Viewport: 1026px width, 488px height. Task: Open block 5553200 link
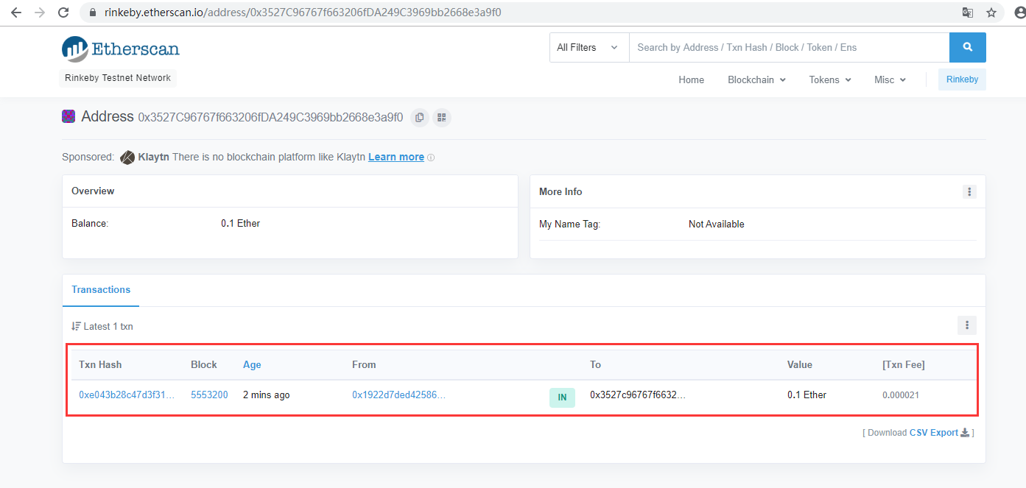pyautogui.click(x=209, y=395)
